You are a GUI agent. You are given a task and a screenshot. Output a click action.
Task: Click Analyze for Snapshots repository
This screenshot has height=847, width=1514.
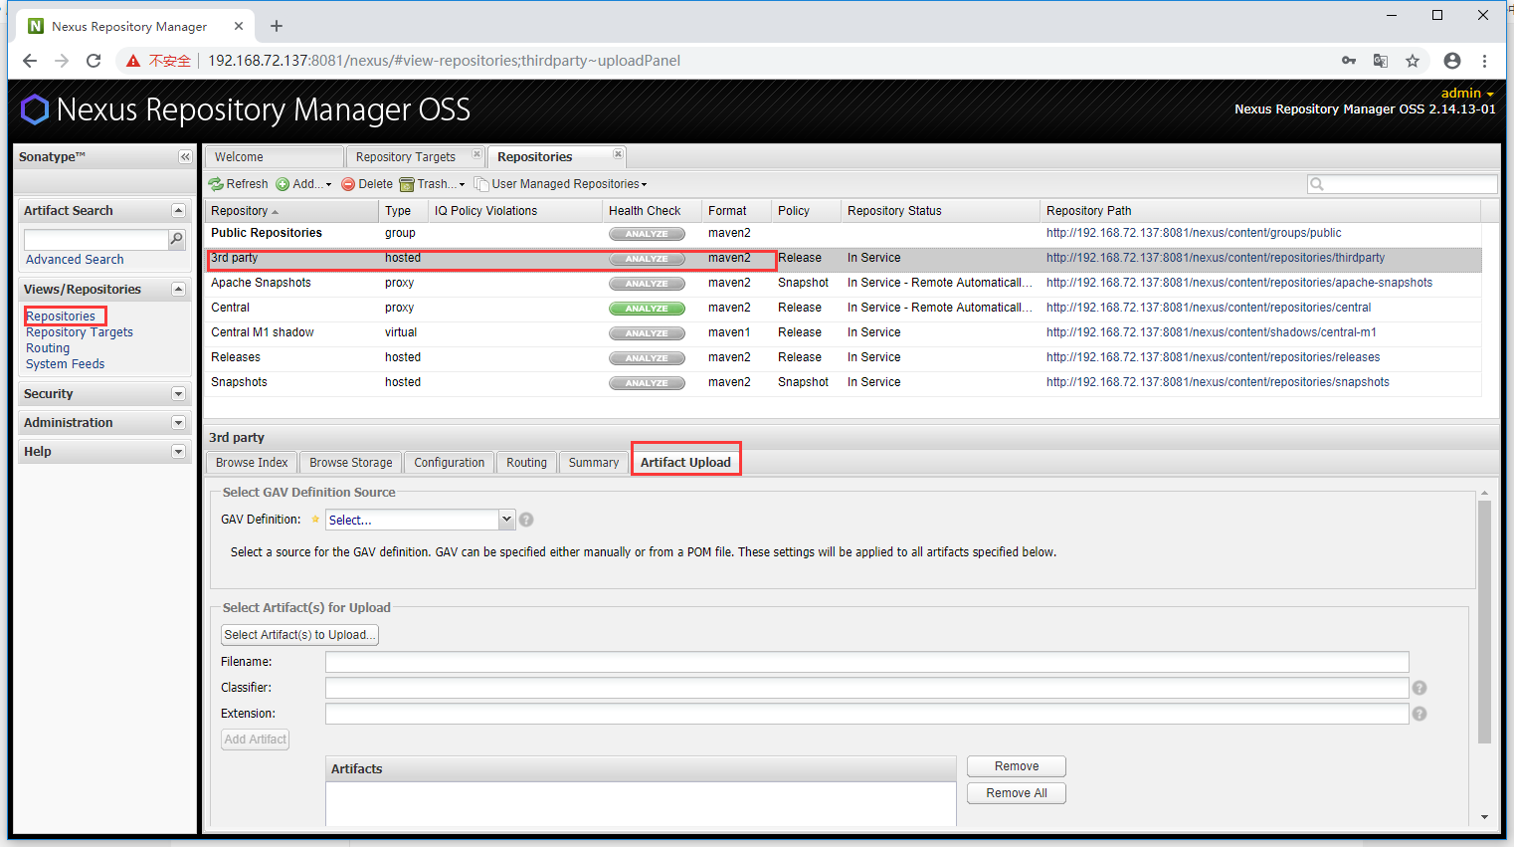[x=647, y=383]
